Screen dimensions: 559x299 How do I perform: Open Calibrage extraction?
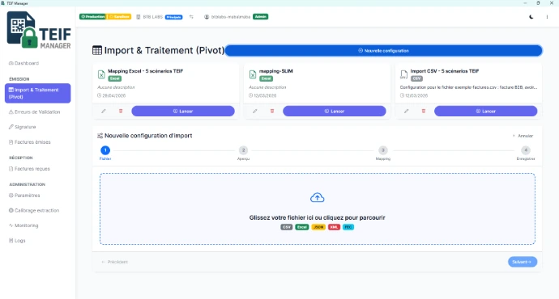pyautogui.click(x=34, y=210)
